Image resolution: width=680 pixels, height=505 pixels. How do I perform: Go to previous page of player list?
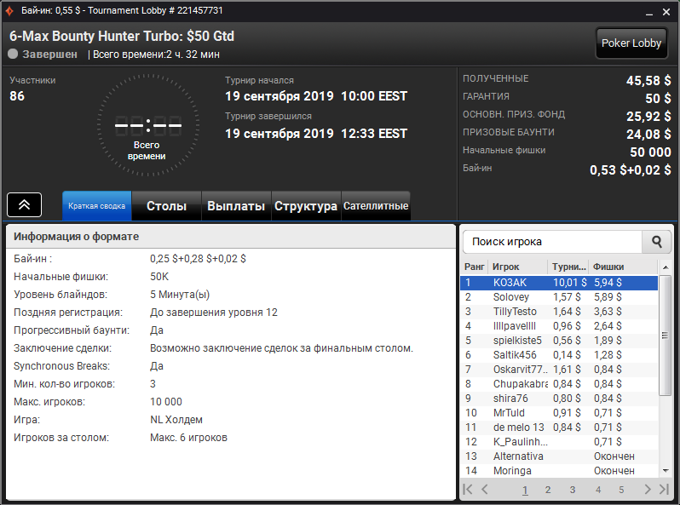tap(485, 490)
